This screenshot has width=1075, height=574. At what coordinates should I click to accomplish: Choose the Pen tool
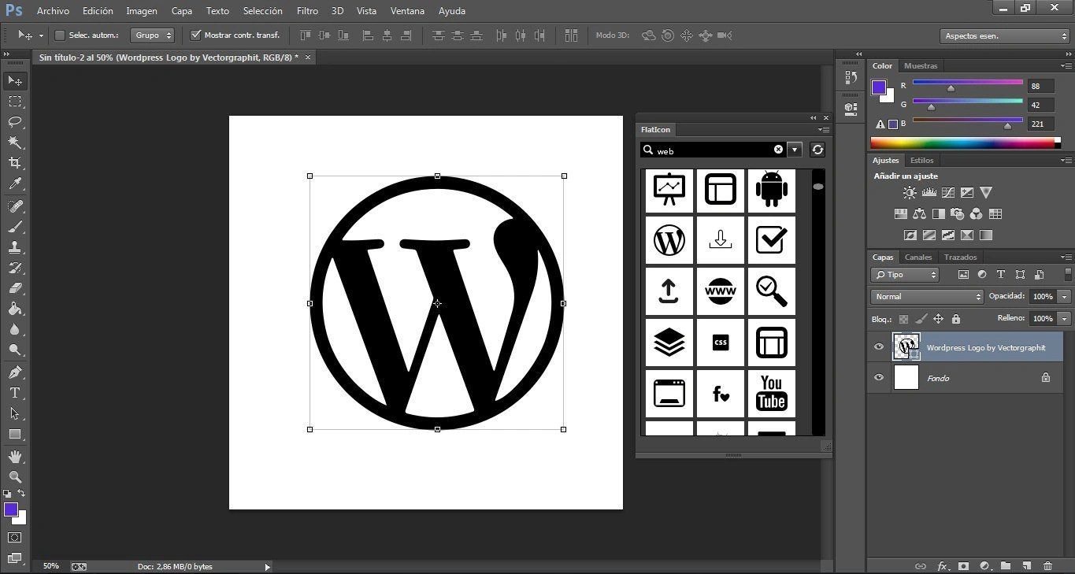[15, 372]
